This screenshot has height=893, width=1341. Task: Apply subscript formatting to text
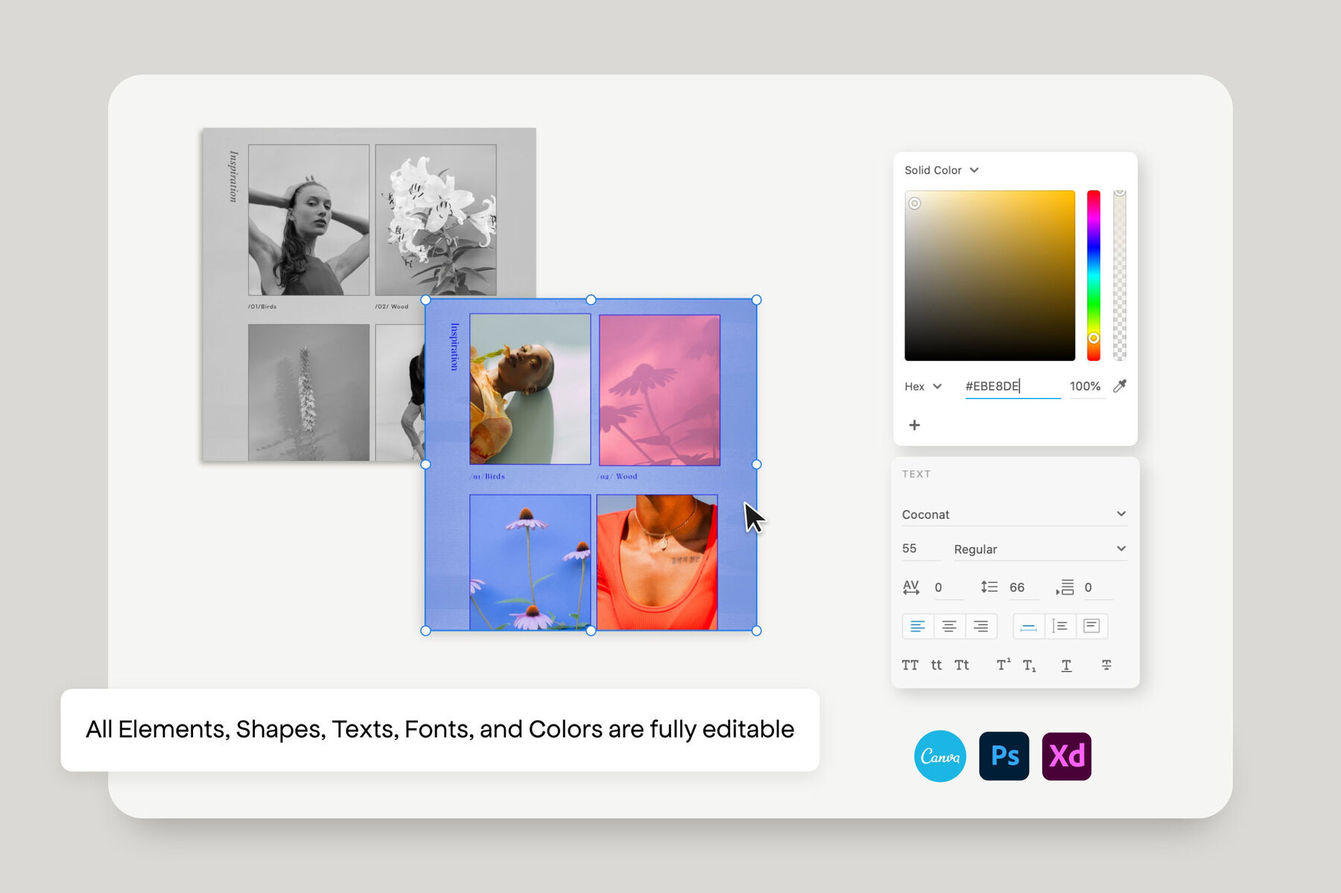(x=1030, y=665)
